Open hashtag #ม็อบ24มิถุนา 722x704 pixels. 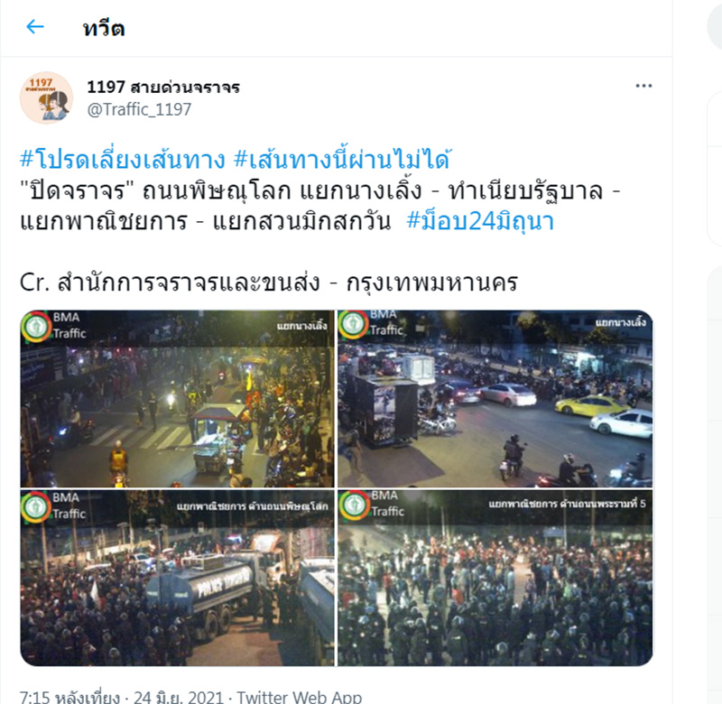click(480, 221)
